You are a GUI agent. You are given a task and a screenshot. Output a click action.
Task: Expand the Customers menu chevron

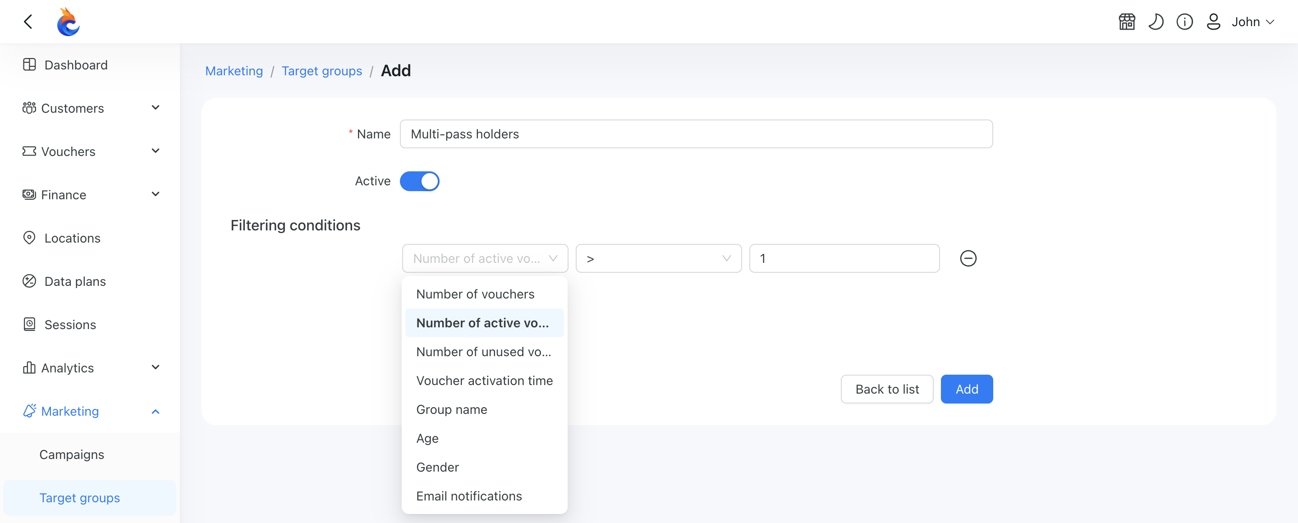156,108
